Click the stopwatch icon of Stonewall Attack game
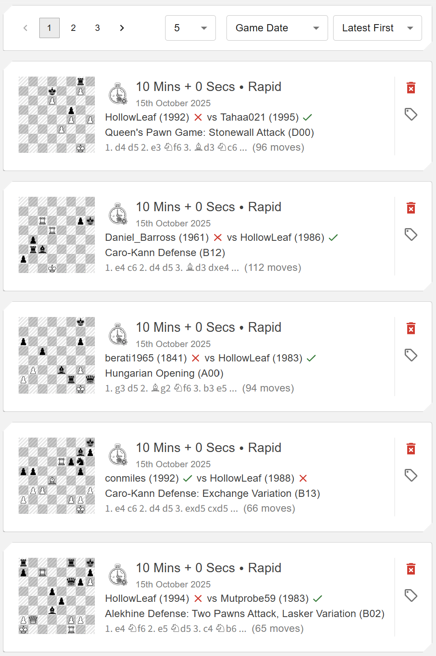Image resolution: width=436 pixels, height=656 pixels. click(118, 94)
